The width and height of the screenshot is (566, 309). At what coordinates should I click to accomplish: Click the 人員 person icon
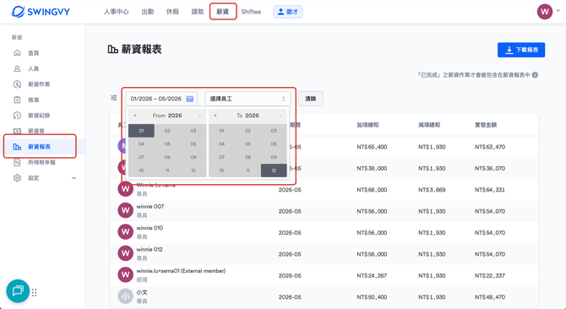point(17,68)
